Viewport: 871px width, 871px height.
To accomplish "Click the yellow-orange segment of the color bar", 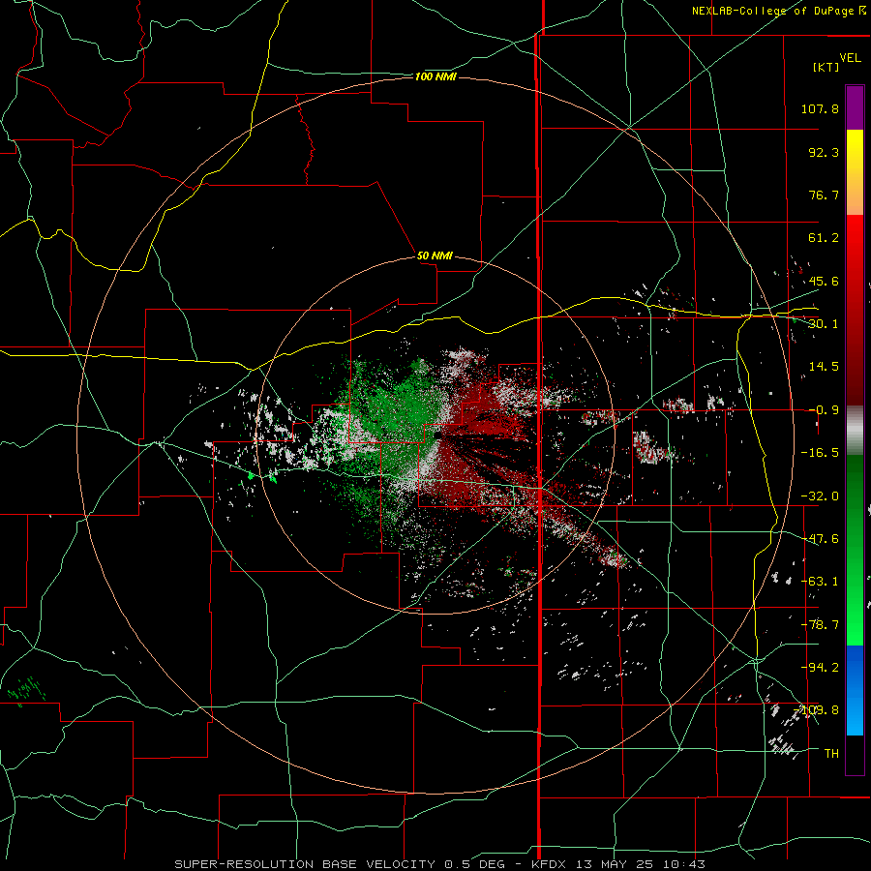I will [855, 172].
